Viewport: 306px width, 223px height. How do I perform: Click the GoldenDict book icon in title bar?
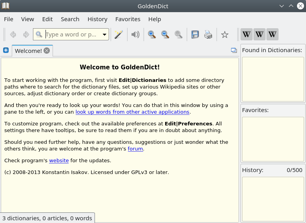(x=5, y=6)
